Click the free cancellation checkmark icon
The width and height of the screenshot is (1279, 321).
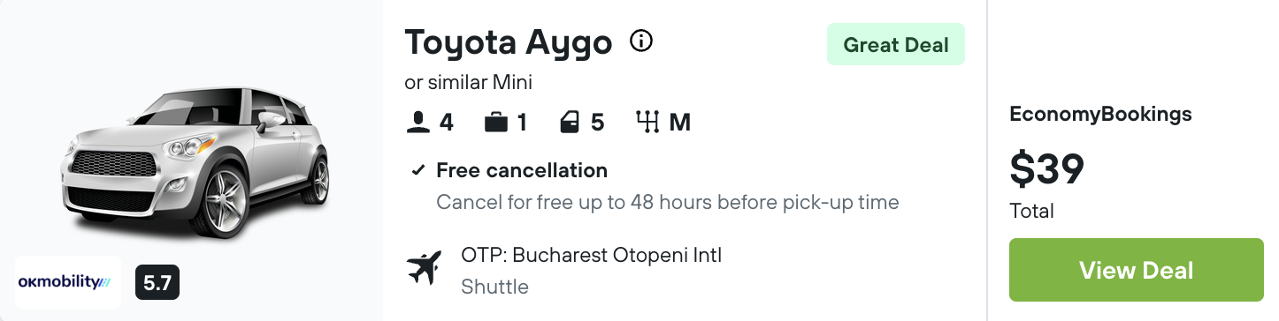pos(419,170)
